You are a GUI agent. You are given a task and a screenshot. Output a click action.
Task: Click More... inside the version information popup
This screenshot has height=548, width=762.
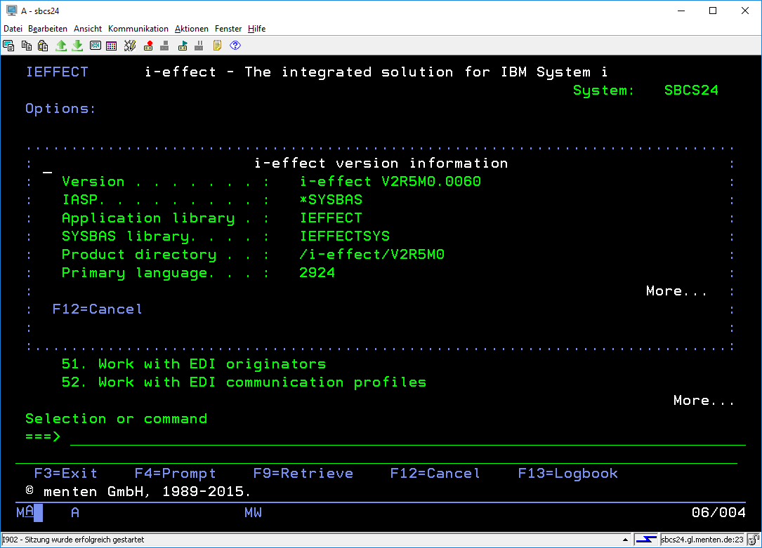coord(676,290)
